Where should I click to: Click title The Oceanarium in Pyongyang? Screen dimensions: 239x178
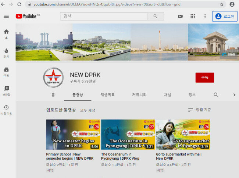coord(120,156)
